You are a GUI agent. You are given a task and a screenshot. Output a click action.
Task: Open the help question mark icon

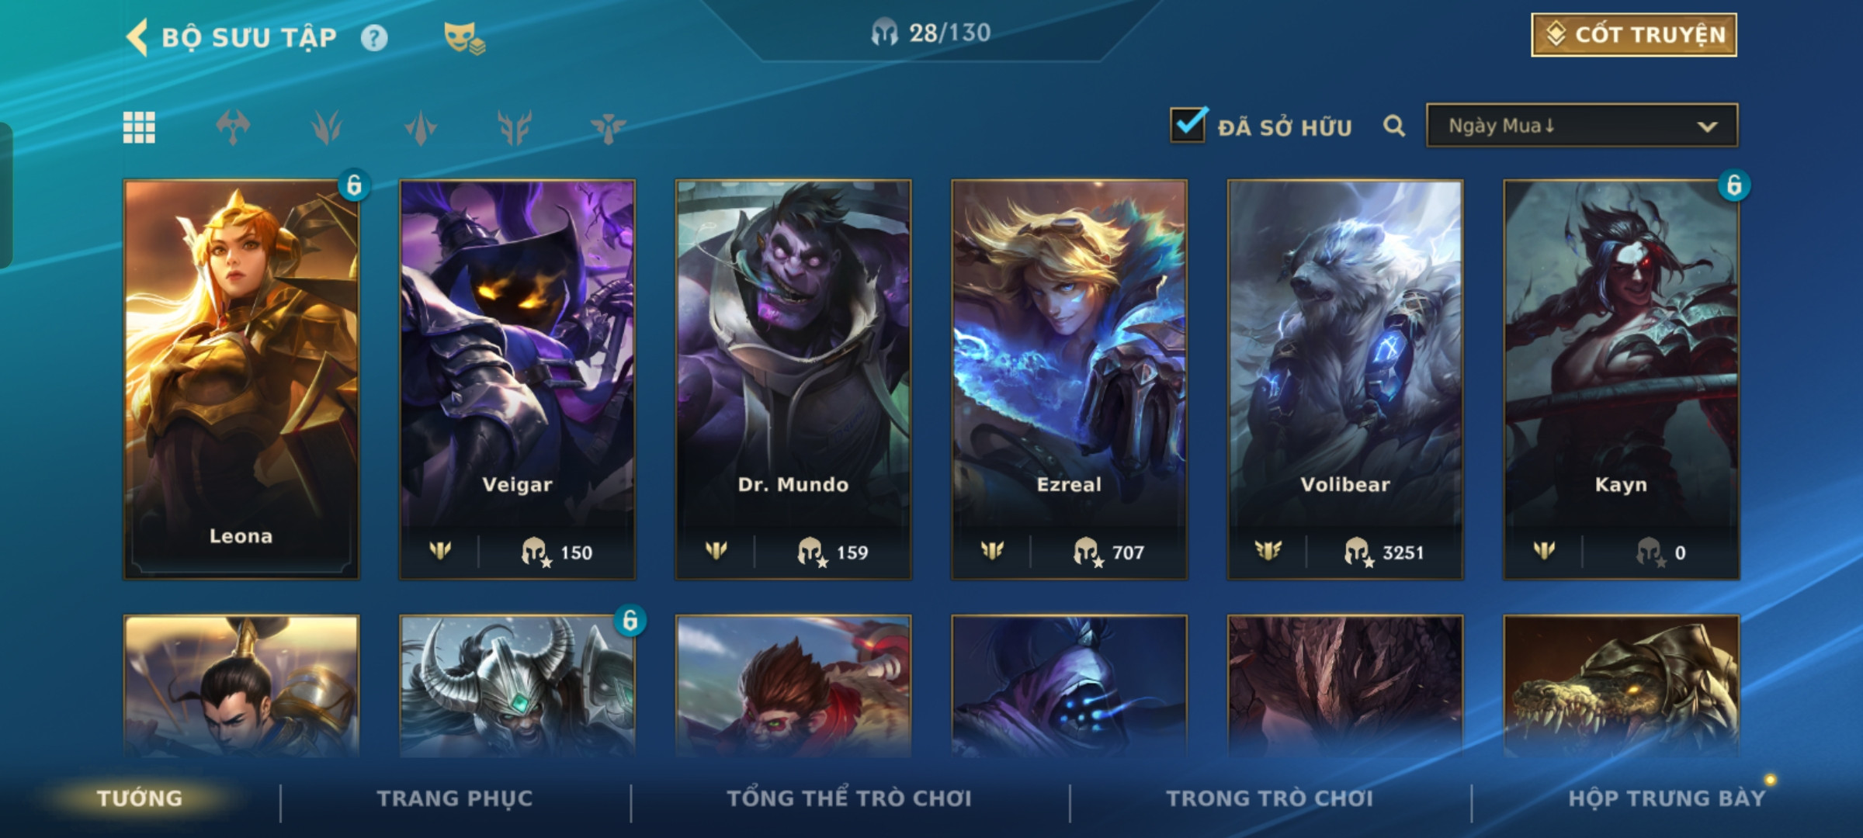coord(374,38)
